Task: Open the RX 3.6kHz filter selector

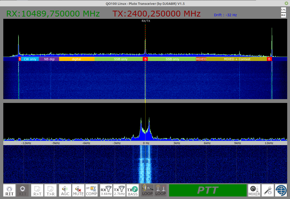Action: point(106,191)
